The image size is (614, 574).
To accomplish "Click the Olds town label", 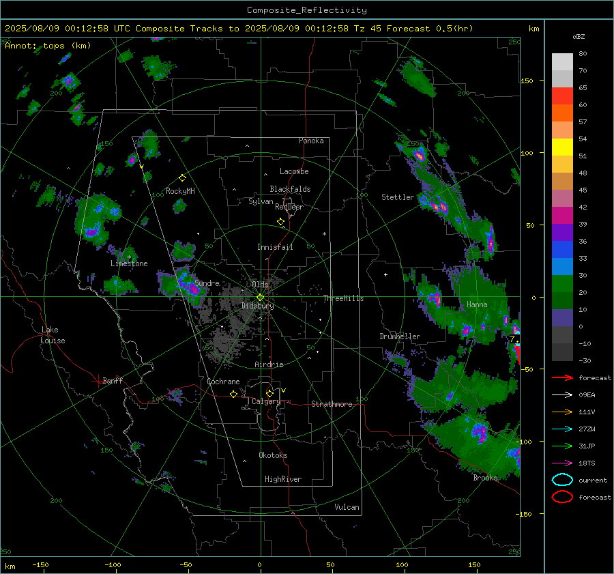I will tap(260, 285).
